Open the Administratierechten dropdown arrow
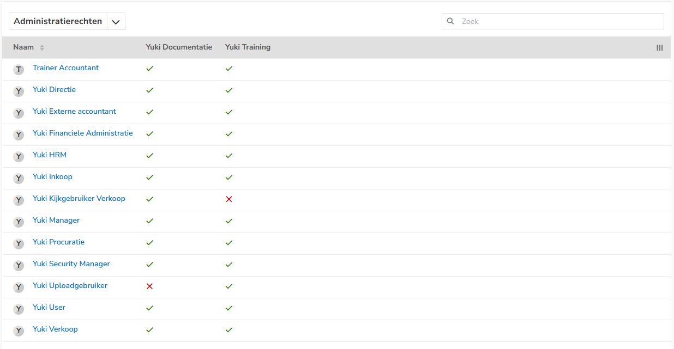Viewport: 674px width, 349px height. [116, 22]
